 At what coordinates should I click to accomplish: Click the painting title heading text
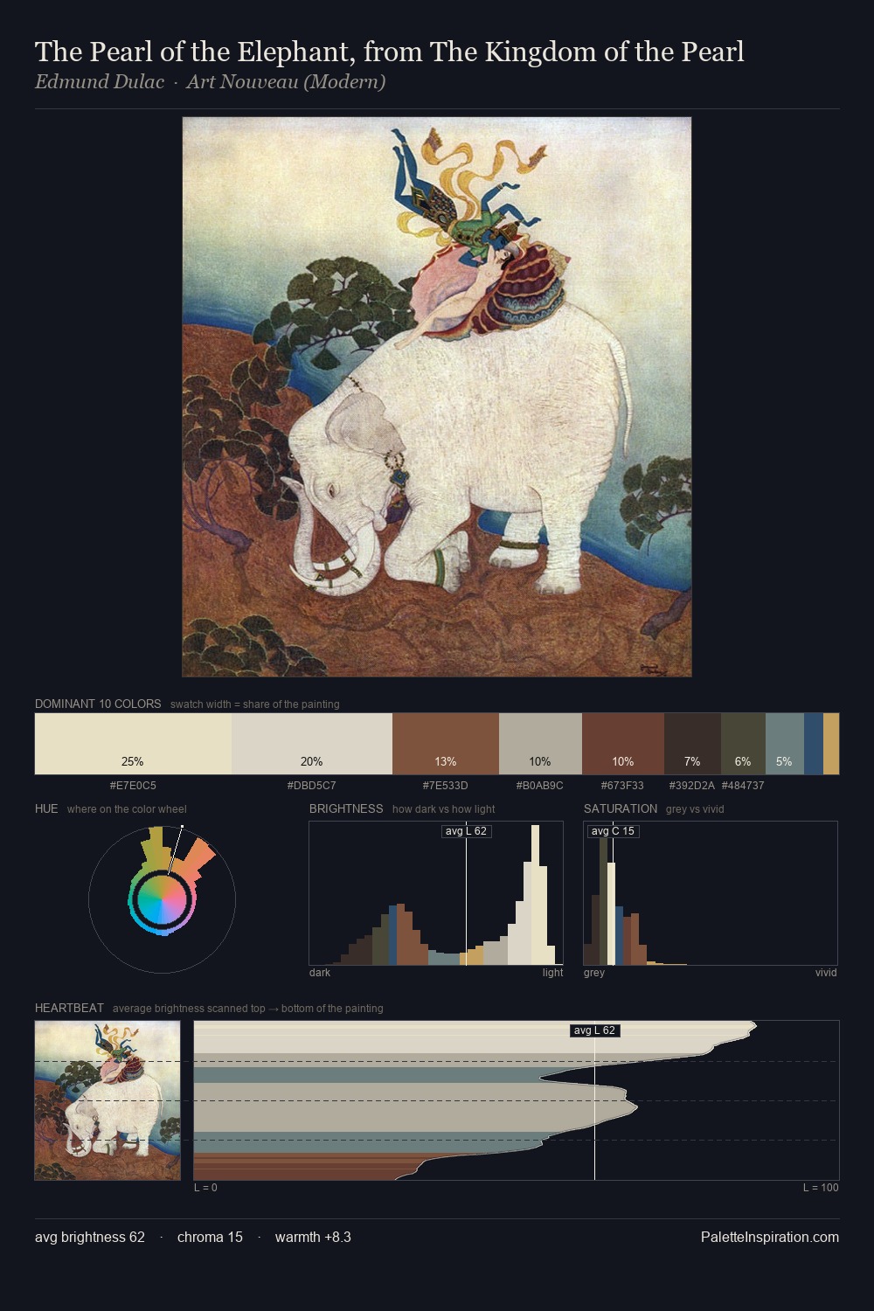(x=390, y=52)
